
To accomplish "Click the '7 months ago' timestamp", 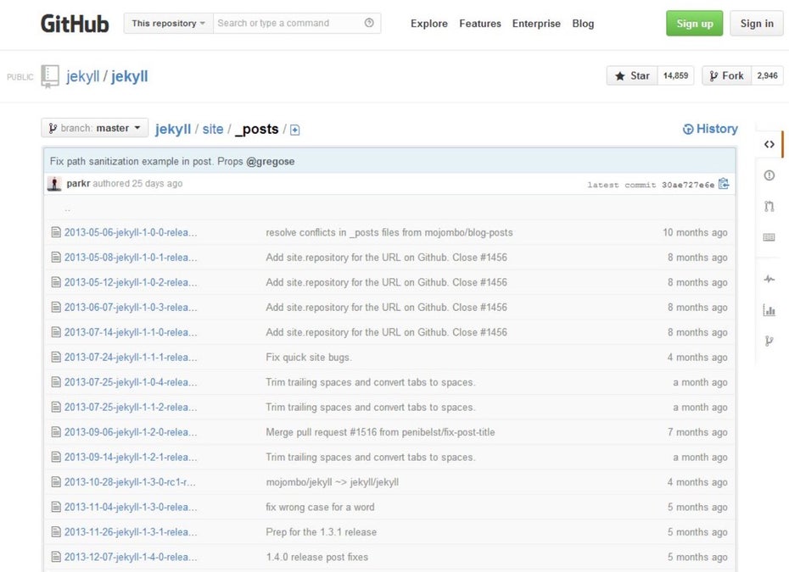I will (697, 432).
